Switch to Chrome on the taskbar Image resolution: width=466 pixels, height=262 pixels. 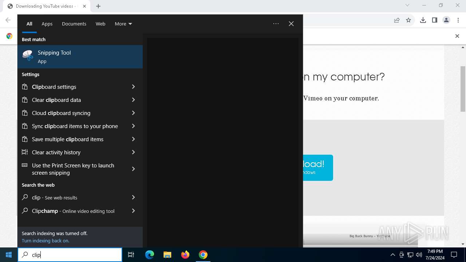(x=203, y=255)
